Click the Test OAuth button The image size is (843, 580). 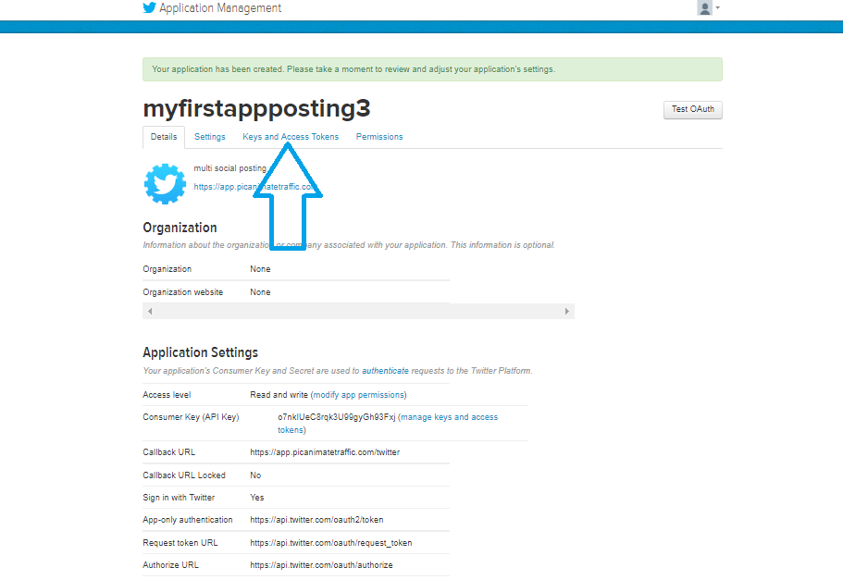(692, 109)
